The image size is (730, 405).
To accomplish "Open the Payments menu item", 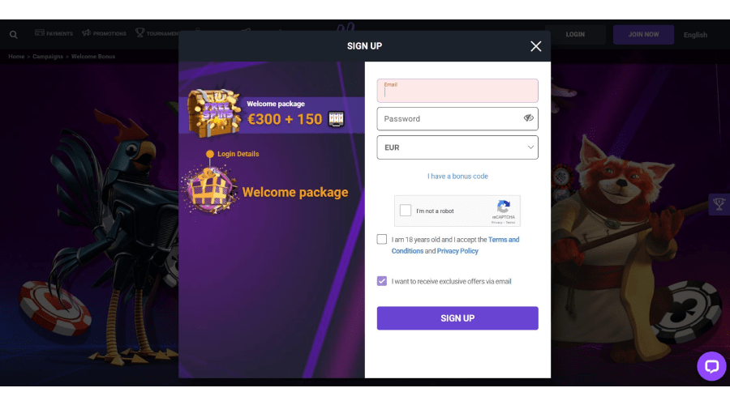I will click(54, 33).
